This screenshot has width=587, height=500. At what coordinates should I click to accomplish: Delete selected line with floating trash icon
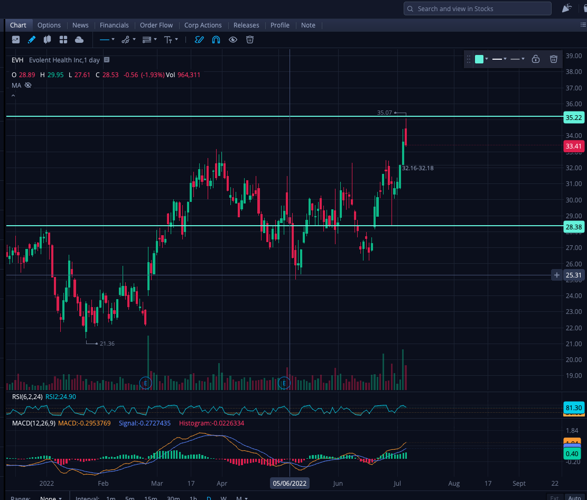click(x=554, y=59)
